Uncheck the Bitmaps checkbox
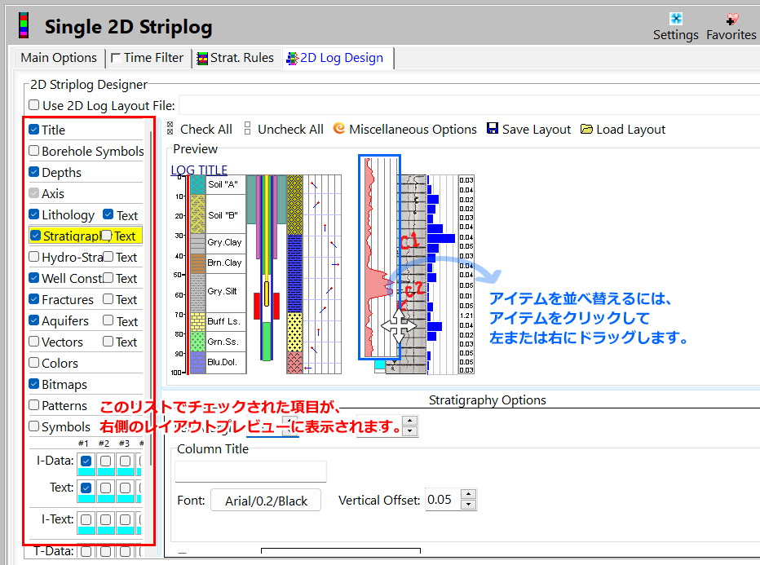 coord(34,384)
